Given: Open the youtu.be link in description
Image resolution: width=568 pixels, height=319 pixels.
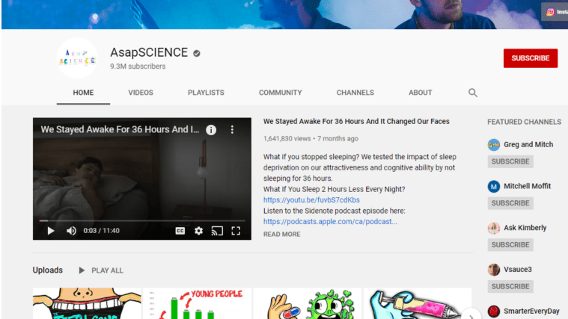Looking at the screenshot, I should (x=311, y=200).
